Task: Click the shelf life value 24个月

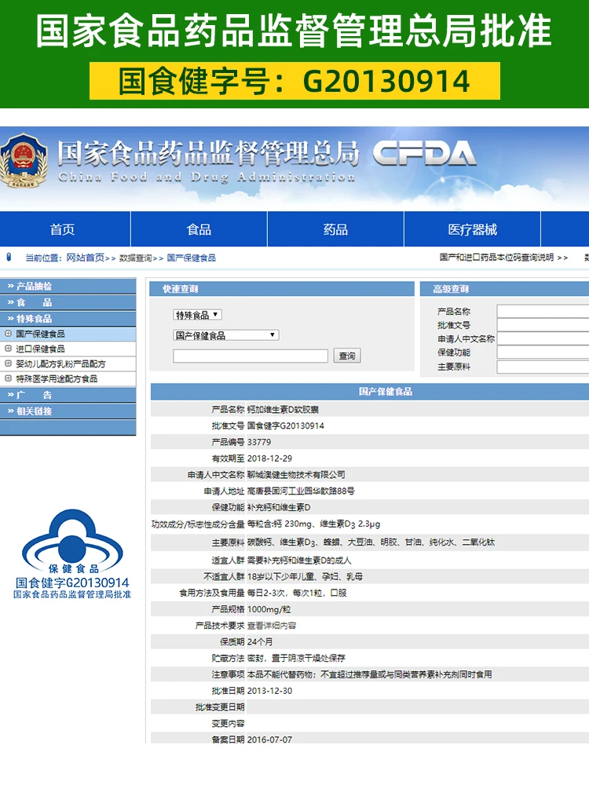Action: click(x=260, y=642)
